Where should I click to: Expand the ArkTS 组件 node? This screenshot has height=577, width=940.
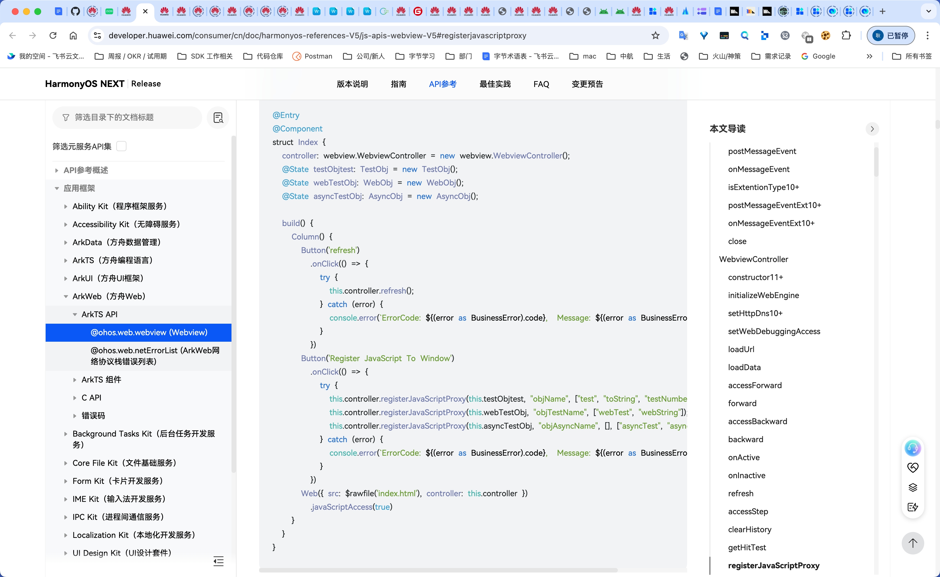pyautogui.click(x=75, y=380)
